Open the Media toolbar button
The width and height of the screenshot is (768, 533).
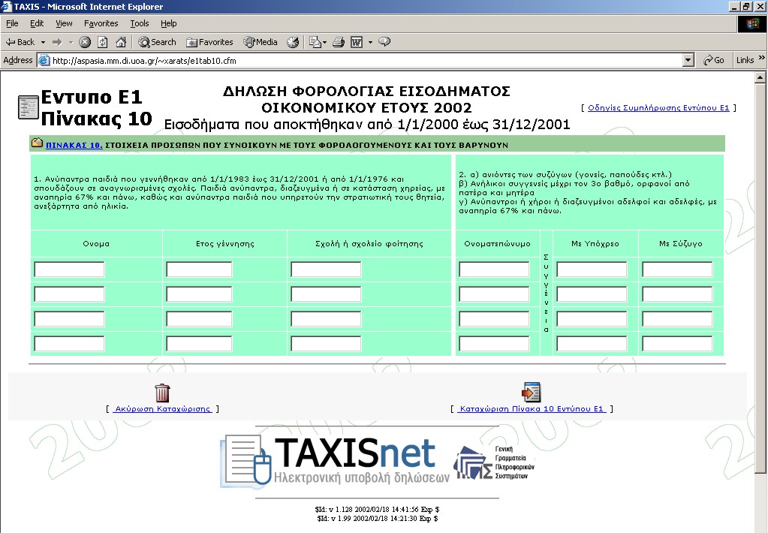pyautogui.click(x=261, y=42)
